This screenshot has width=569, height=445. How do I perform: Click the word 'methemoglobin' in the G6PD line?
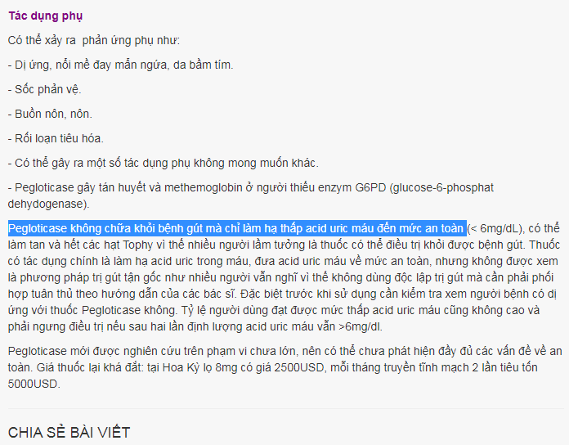204,187
